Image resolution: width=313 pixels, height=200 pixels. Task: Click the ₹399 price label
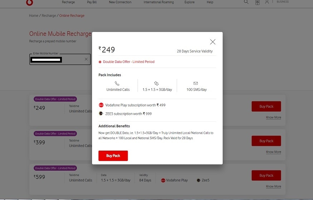tap(39, 142)
